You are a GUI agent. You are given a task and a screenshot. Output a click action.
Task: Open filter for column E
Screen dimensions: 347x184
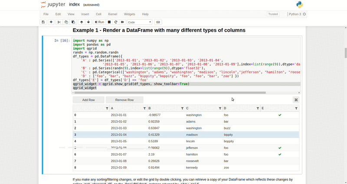click(x=296, y=108)
